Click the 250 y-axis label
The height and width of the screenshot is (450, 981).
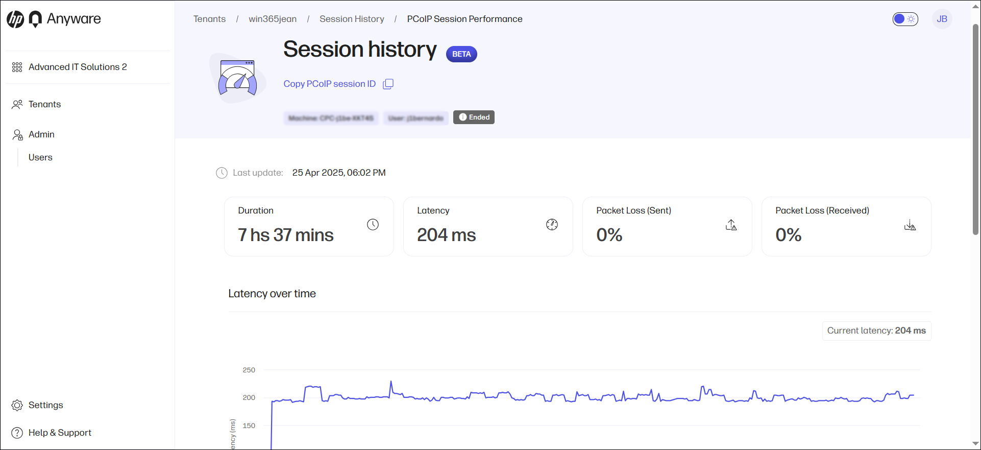[x=249, y=370]
